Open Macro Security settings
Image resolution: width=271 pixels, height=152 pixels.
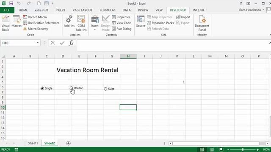tap(36, 29)
